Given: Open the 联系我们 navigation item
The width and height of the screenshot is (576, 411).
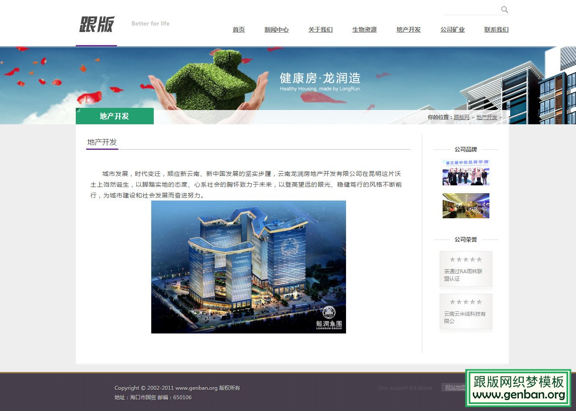Looking at the screenshot, I should (x=496, y=30).
